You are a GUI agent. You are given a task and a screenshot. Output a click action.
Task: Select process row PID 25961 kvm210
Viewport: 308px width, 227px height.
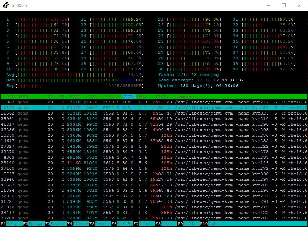[154, 119]
